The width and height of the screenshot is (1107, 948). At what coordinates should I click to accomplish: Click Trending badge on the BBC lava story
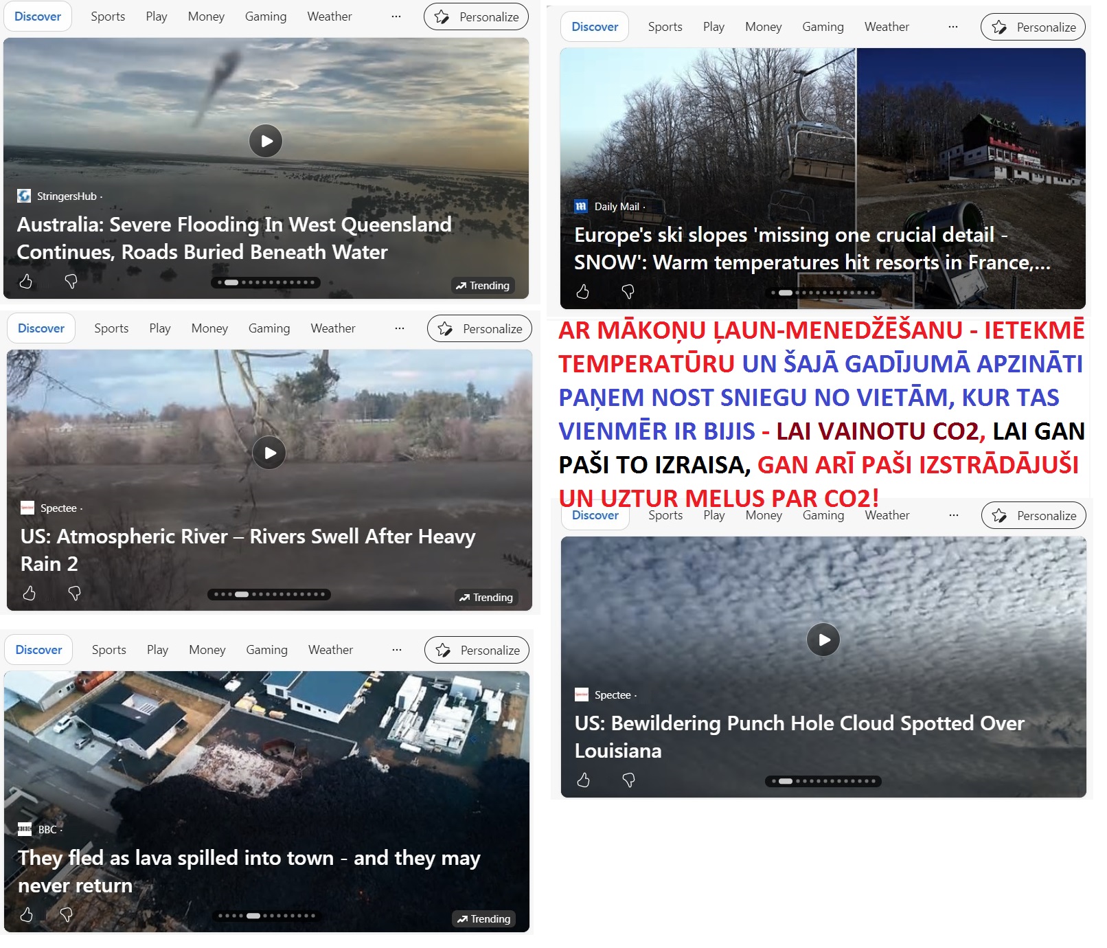pyautogui.click(x=484, y=918)
